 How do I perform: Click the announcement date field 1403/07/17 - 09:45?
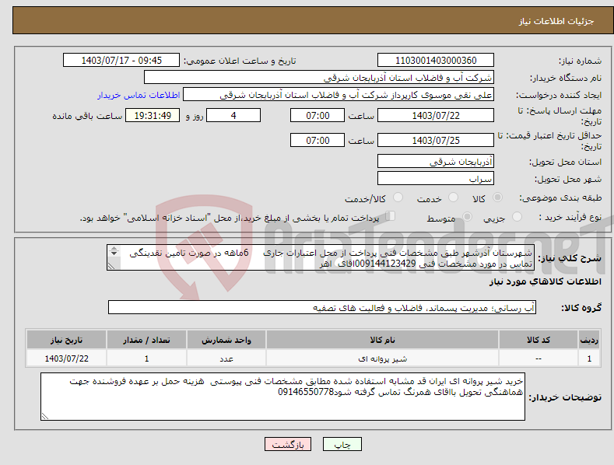[121, 61]
